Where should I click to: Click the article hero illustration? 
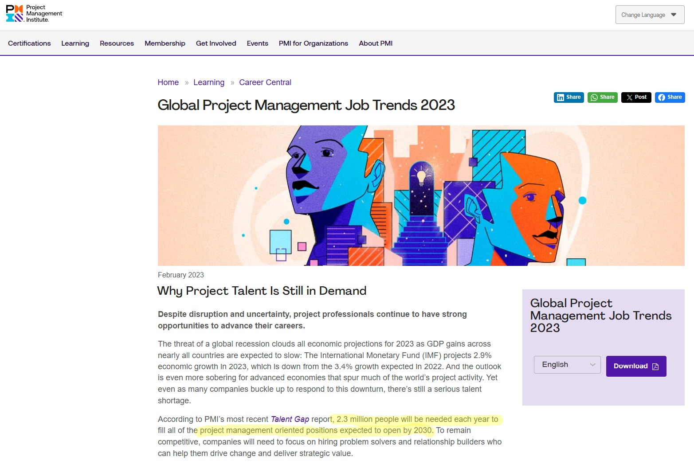click(421, 195)
